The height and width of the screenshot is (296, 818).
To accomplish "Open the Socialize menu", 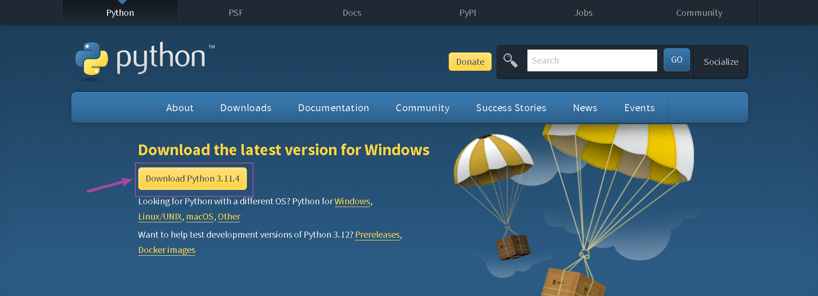I will (721, 62).
